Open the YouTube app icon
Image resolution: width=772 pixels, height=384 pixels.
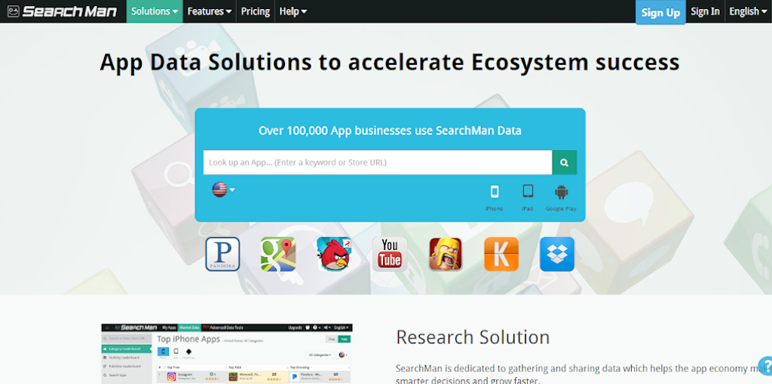[390, 254]
